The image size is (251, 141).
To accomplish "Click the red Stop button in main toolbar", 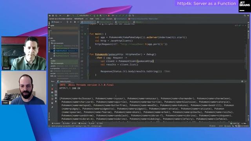I will click(x=109, y=16).
